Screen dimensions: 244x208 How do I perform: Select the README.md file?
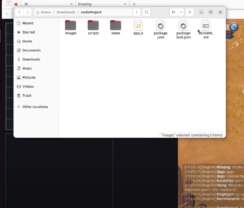click(x=206, y=26)
